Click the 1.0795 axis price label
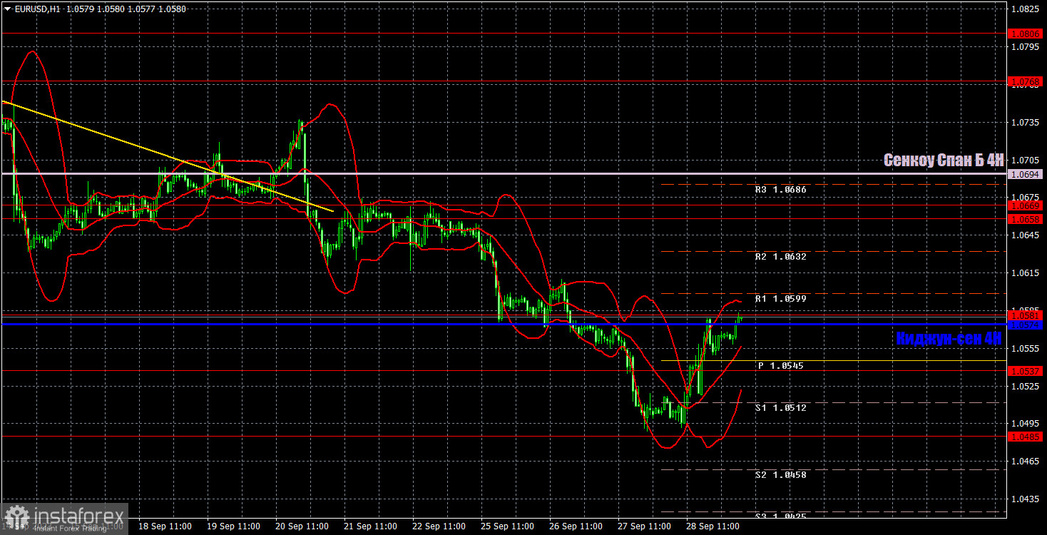Screen dimensions: 1047x535 1026,47
